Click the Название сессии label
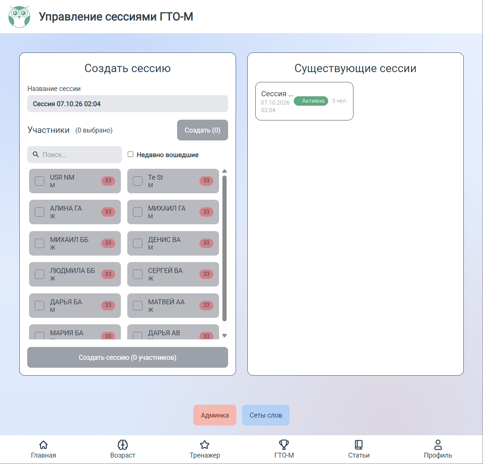 pos(54,89)
